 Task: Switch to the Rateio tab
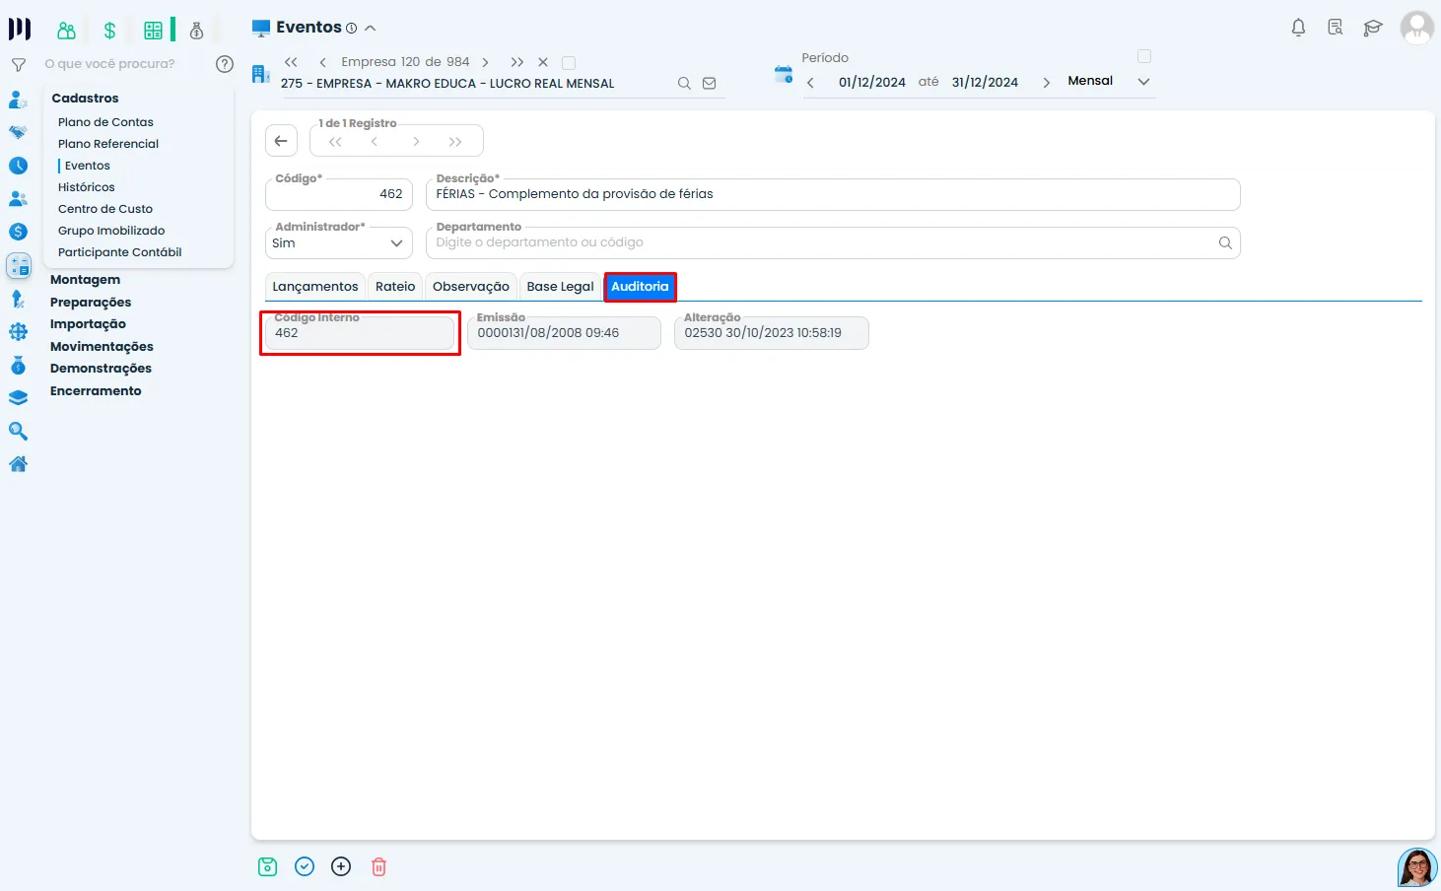pos(395,287)
